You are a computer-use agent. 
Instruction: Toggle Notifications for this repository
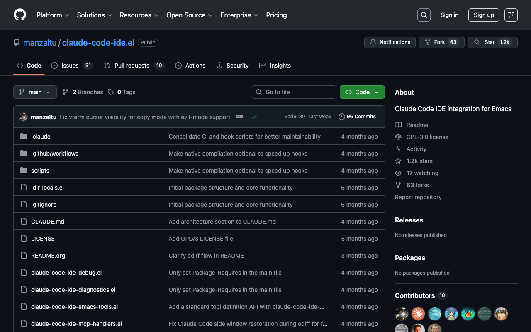point(390,42)
